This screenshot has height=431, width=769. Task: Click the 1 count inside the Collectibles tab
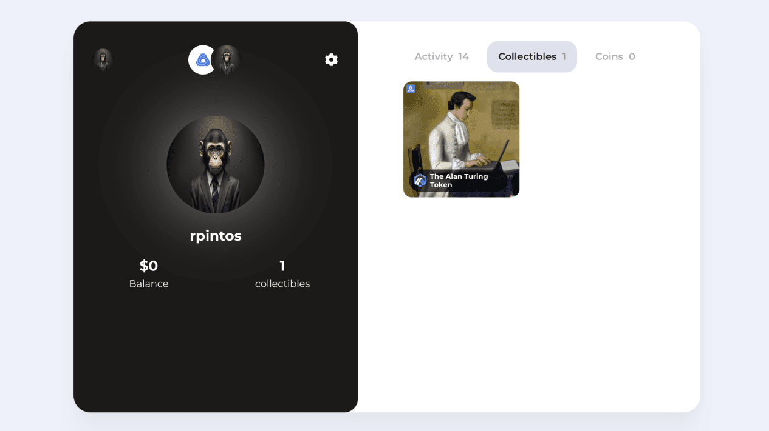[x=564, y=56]
